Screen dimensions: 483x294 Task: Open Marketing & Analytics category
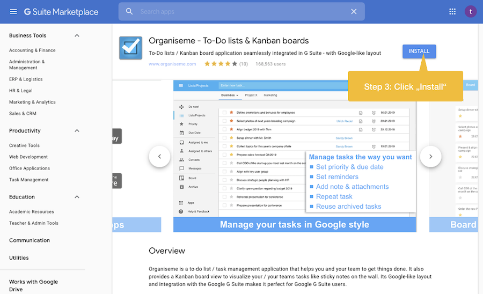pyautogui.click(x=32, y=102)
